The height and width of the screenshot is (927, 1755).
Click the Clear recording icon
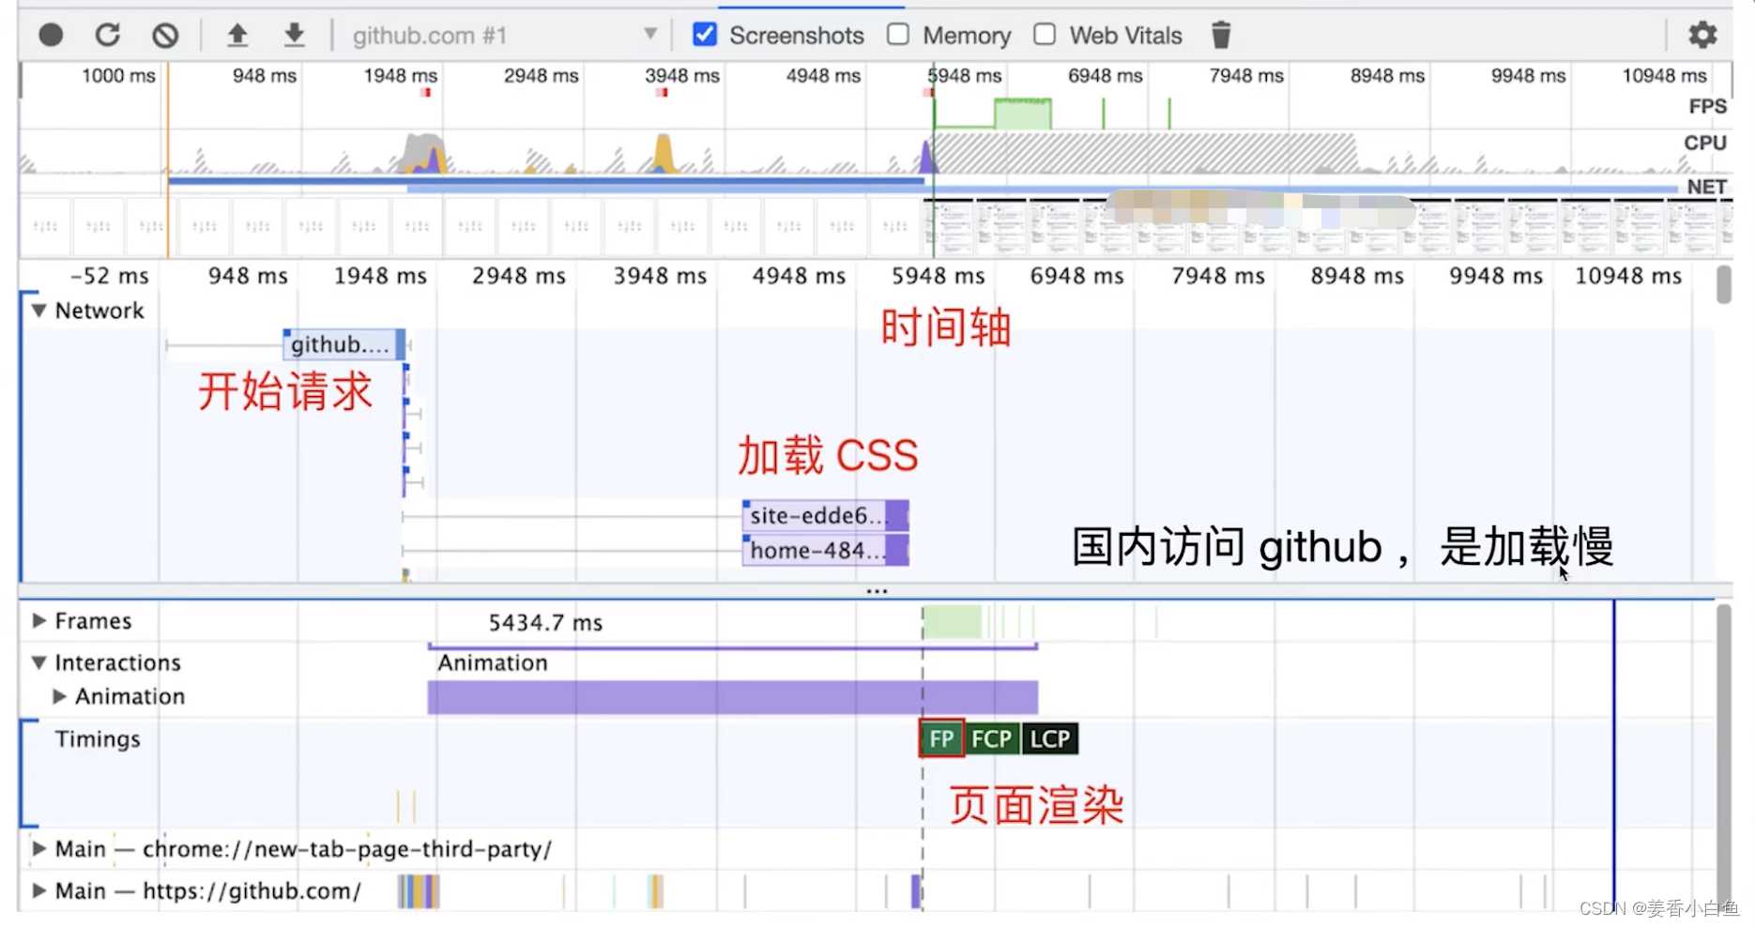tap(165, 36)
